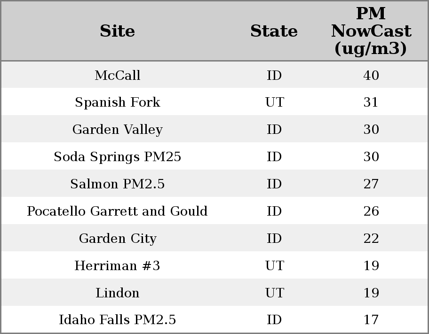Click McCall's PM NowCast value 40
The width and height of the screenshot is (429, 334).
tap(371, 75)
